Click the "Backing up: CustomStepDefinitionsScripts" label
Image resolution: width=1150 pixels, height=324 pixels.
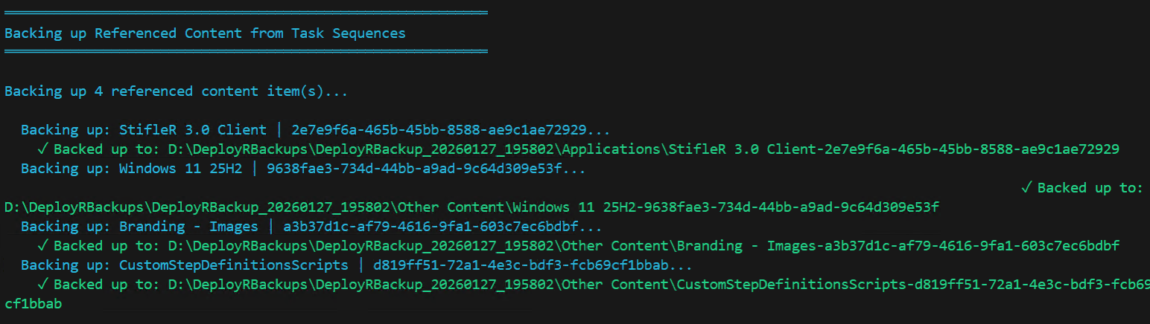185,265
